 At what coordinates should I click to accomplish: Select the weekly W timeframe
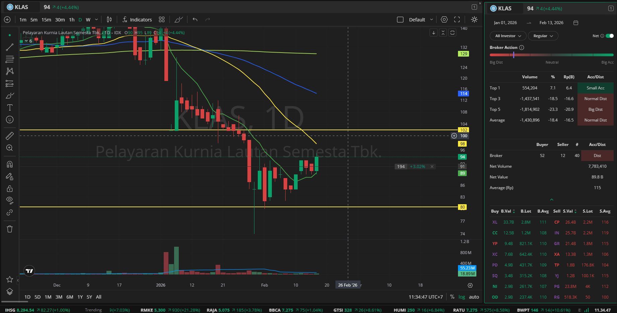coord(88,20)
